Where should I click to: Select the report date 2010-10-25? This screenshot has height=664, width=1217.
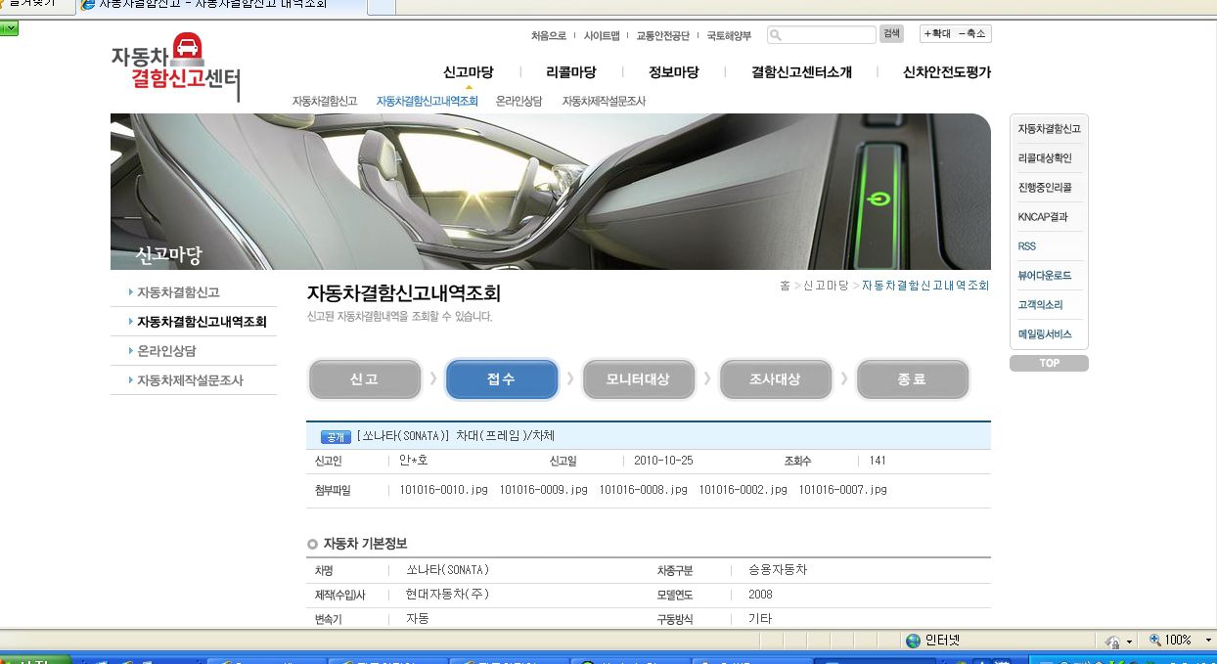click(x=663, y=461)
